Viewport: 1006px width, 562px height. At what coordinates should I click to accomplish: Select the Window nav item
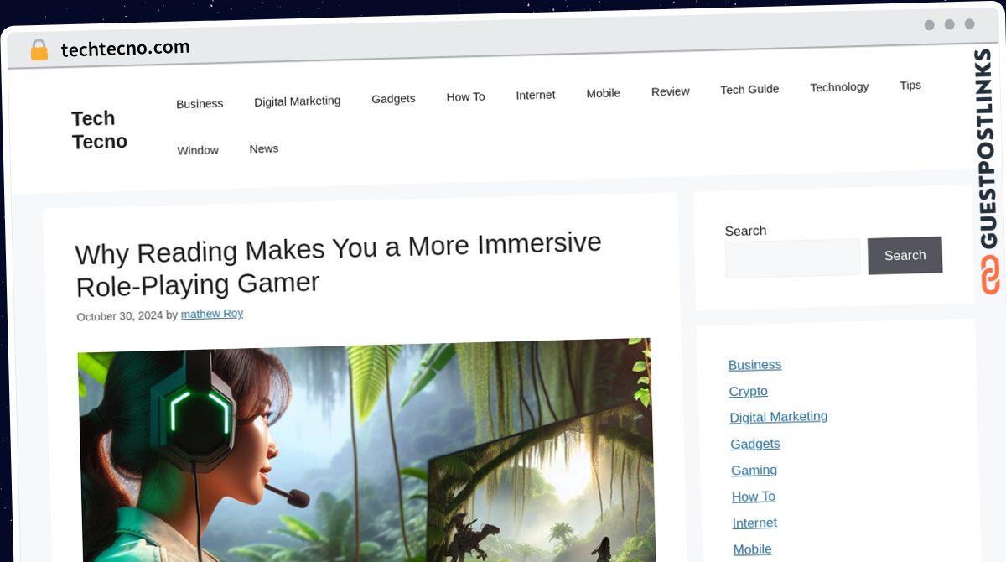click(x=198, y=151)
